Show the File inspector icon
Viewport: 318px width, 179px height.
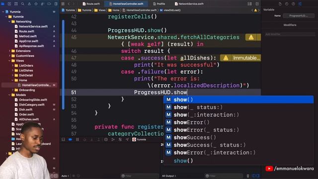[280, 4]
